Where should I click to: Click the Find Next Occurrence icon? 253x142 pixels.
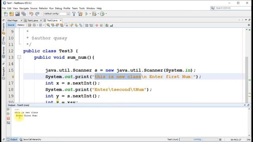57,25
